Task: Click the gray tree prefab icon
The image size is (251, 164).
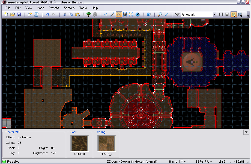Action: click(95, 14)
